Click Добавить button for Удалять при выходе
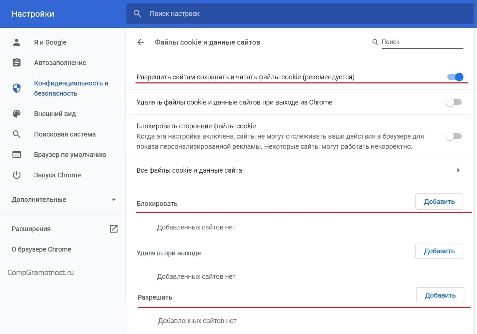477x334 pixels. click(439, 251)
